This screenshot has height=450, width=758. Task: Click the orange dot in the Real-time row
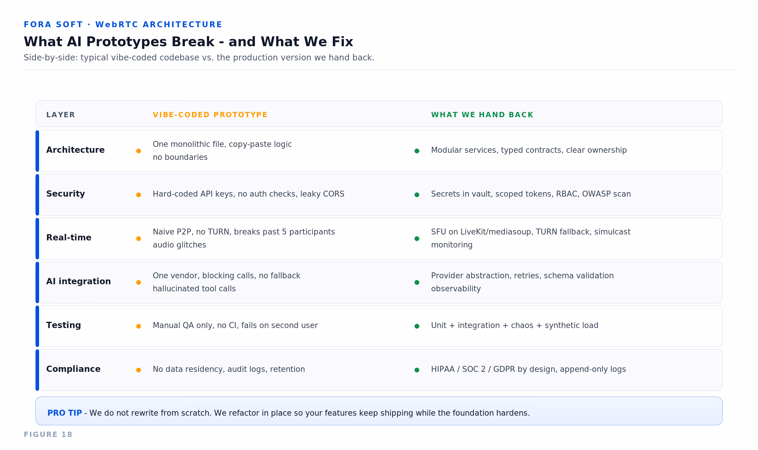pos(139,239)
